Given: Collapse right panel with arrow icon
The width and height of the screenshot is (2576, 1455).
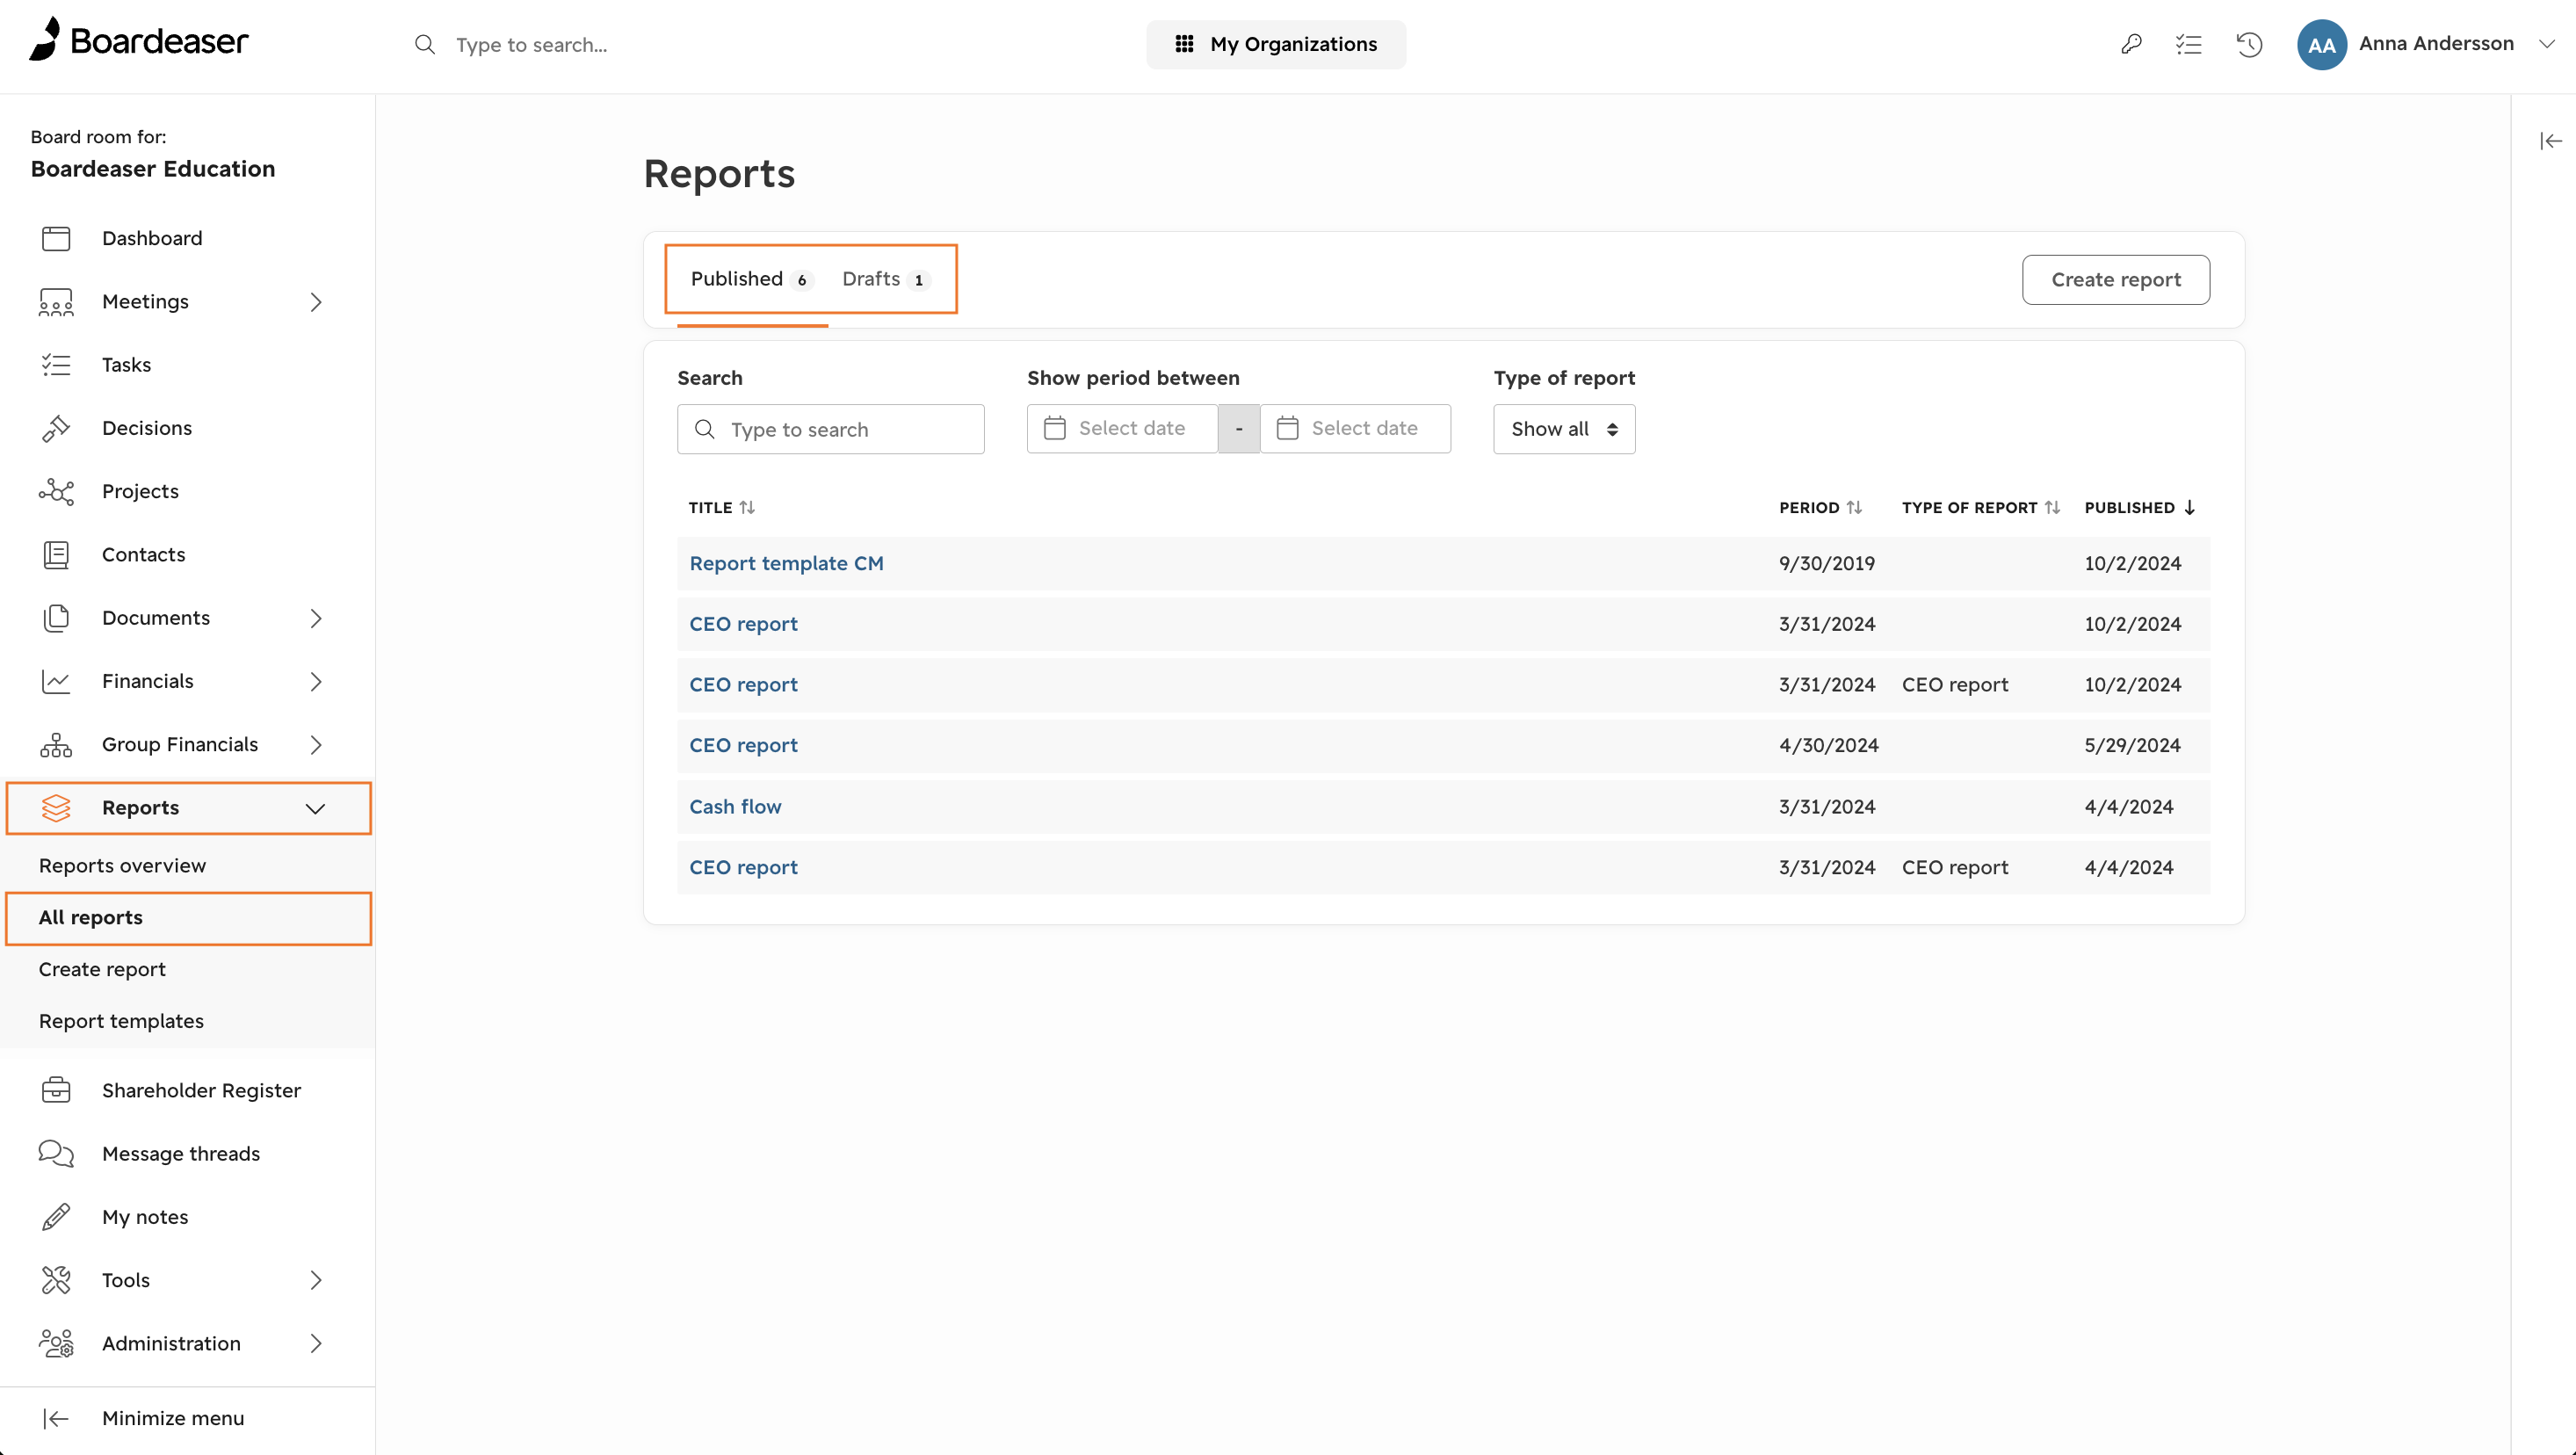Looking at the screenshot, I should (2551, 141).
